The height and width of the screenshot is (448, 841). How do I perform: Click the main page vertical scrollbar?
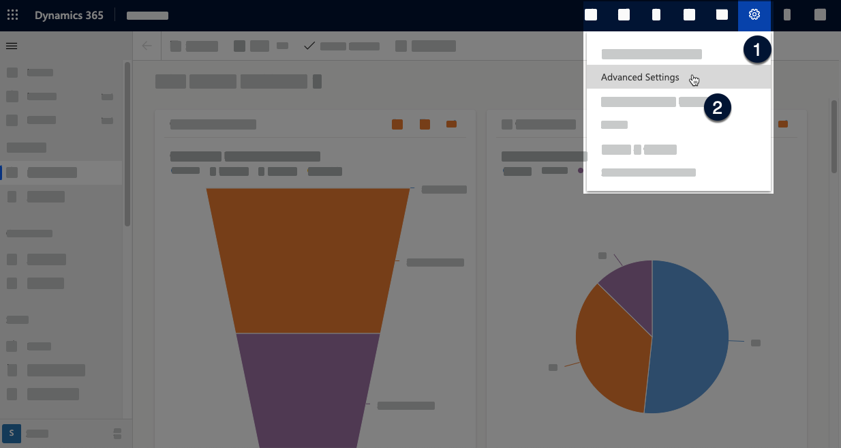tap(834, 136)
